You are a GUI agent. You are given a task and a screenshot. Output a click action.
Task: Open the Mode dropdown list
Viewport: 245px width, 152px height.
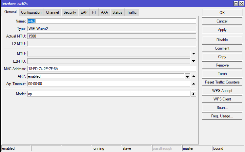tap(193, 94)
